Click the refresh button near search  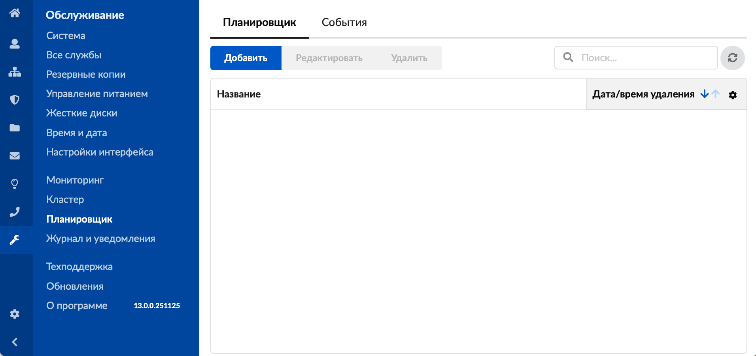point(732,58)
